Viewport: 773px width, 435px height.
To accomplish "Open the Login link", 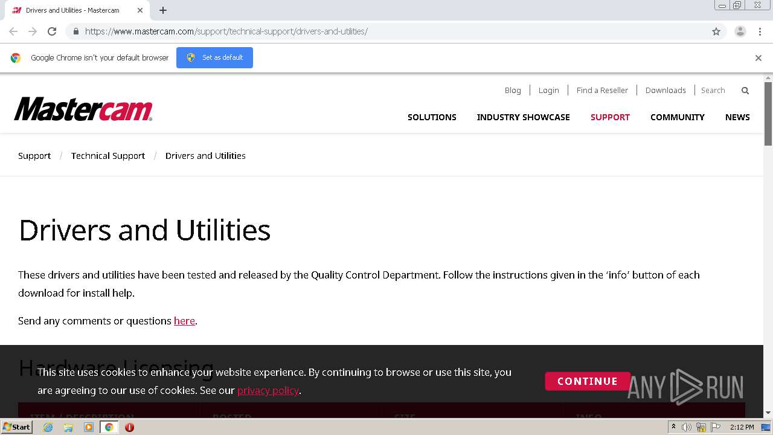I will click(x=548, y=90).
